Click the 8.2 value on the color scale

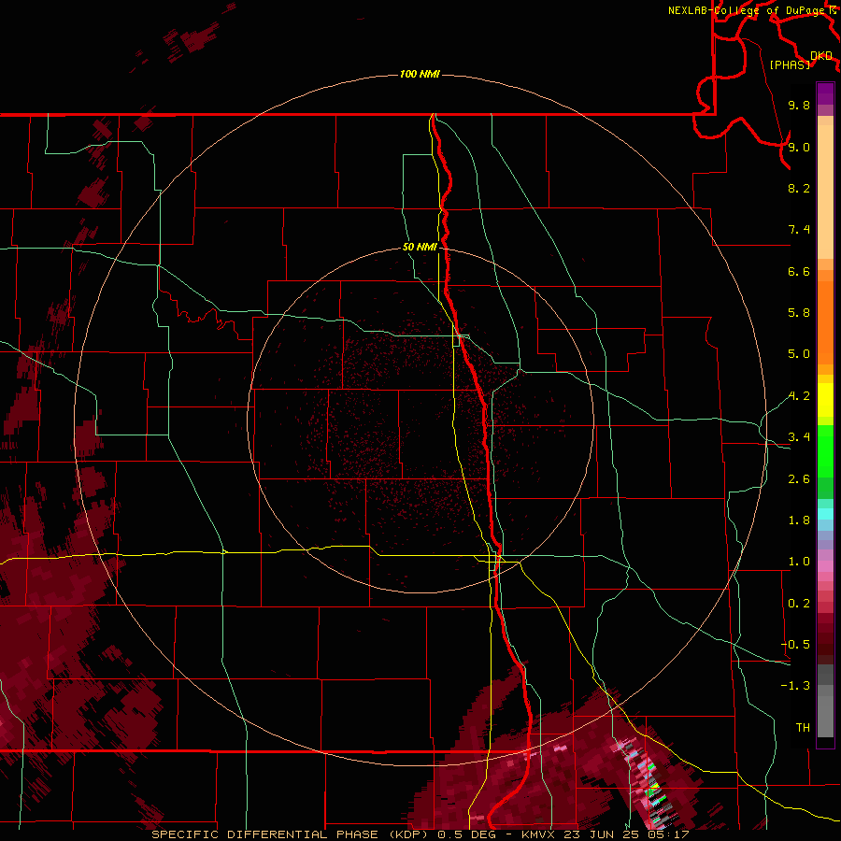pyautogui.click(x=799, y=188)
